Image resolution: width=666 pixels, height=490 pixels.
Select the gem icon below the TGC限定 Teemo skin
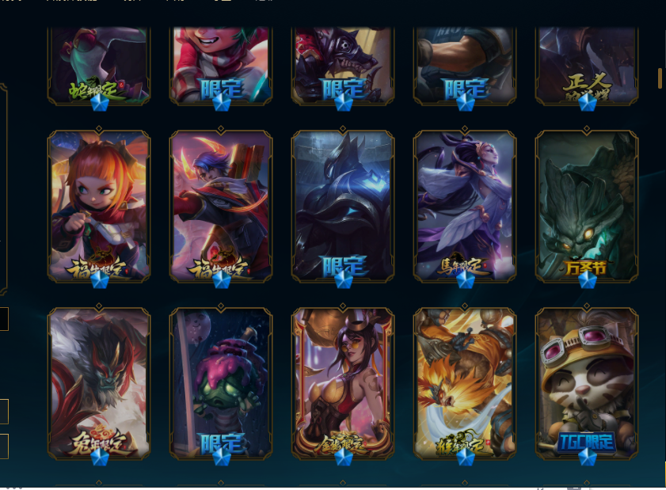588,457
